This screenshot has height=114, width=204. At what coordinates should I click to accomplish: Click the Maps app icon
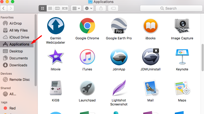[182, 88]
